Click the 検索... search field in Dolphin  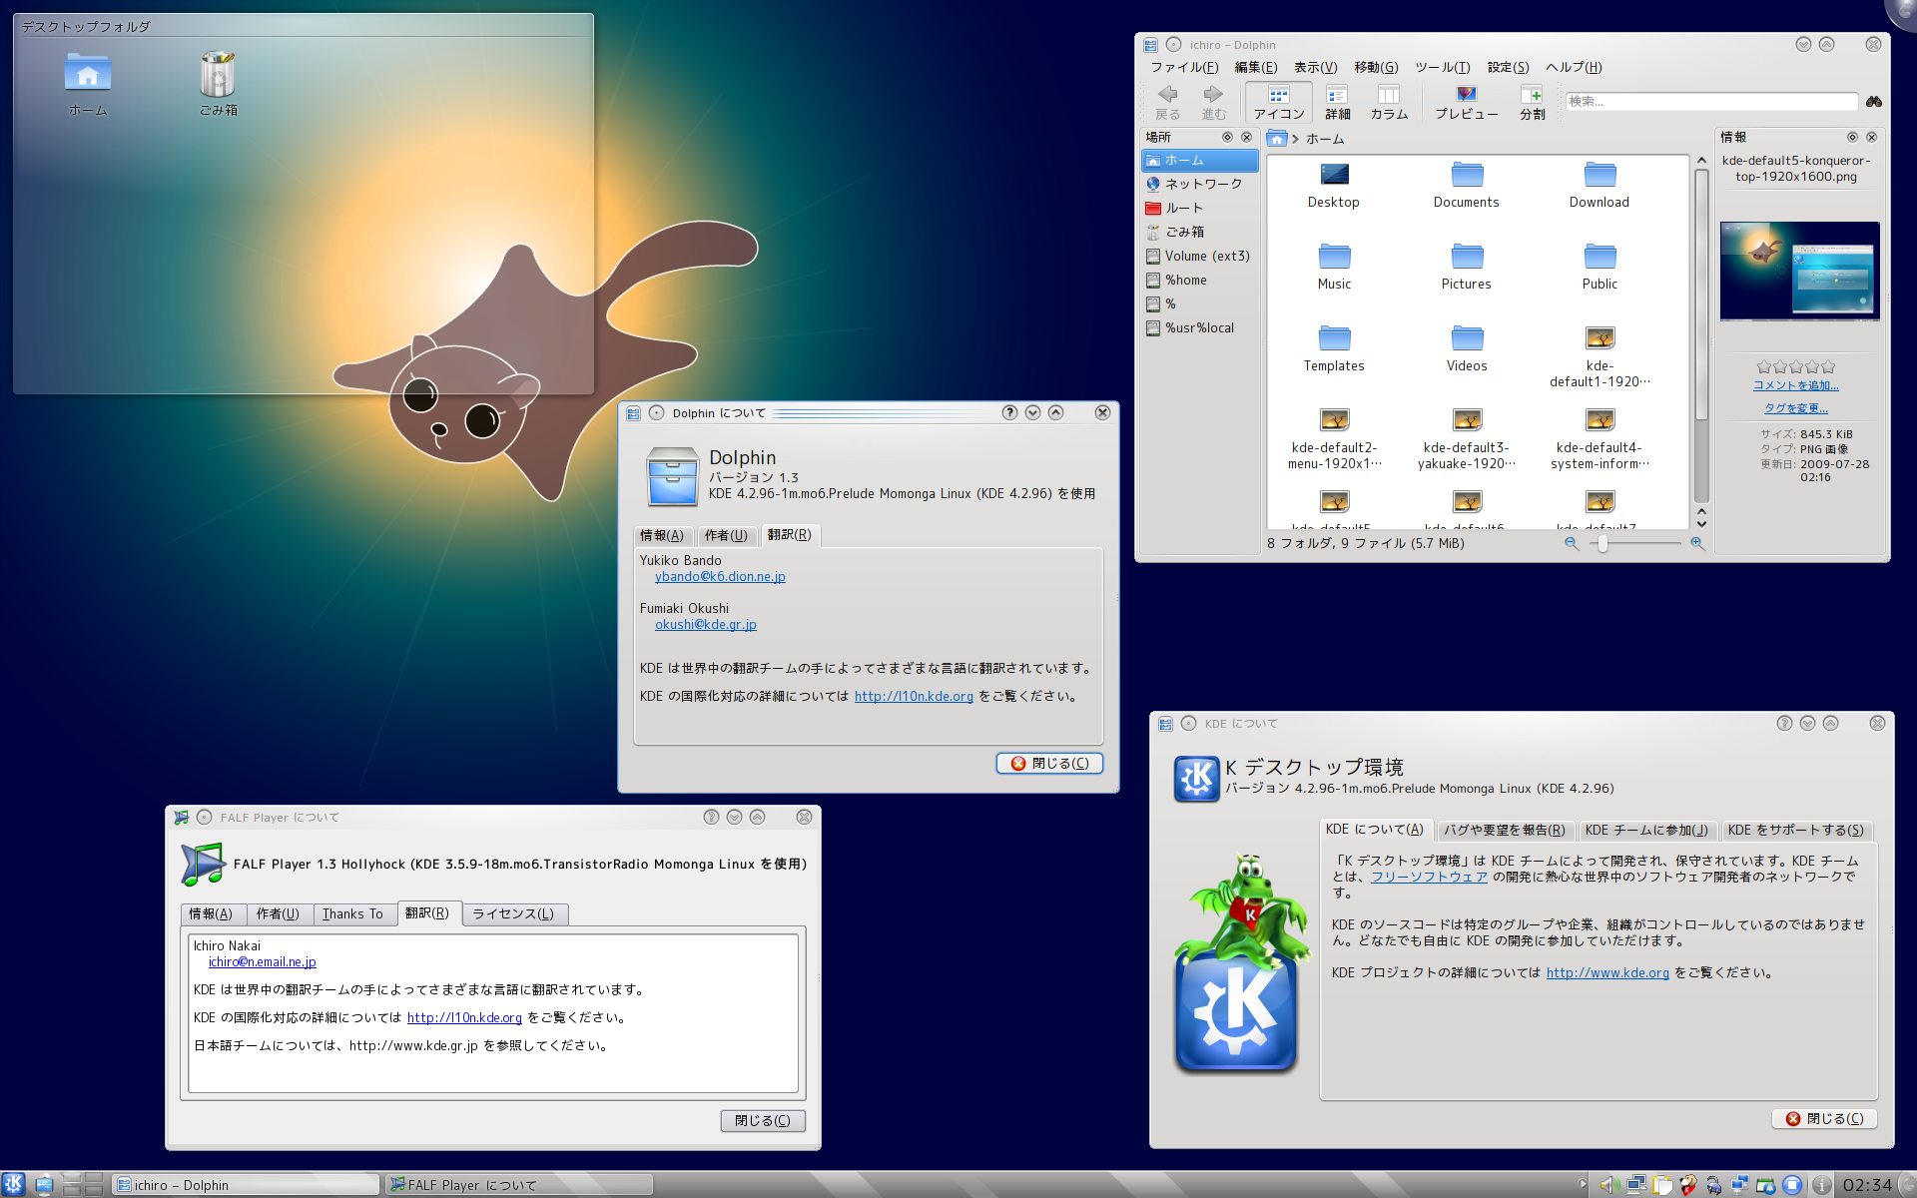coord(1711,101)
